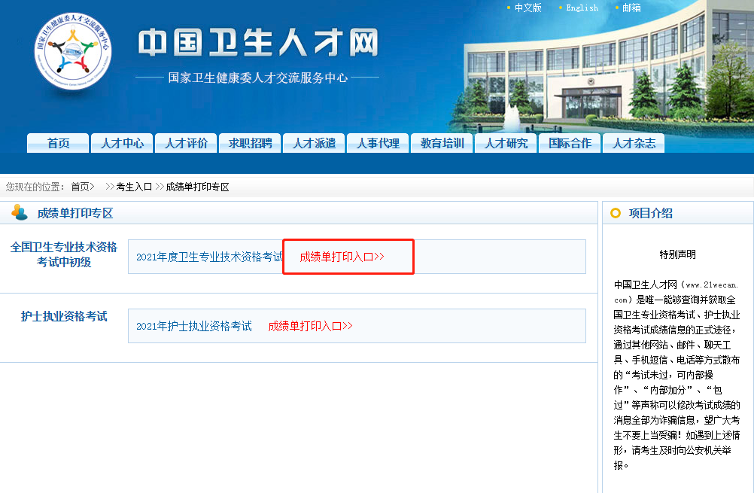Click 考生入口 in the breadcrumb

pyautogui.click(x=134, y=187)
